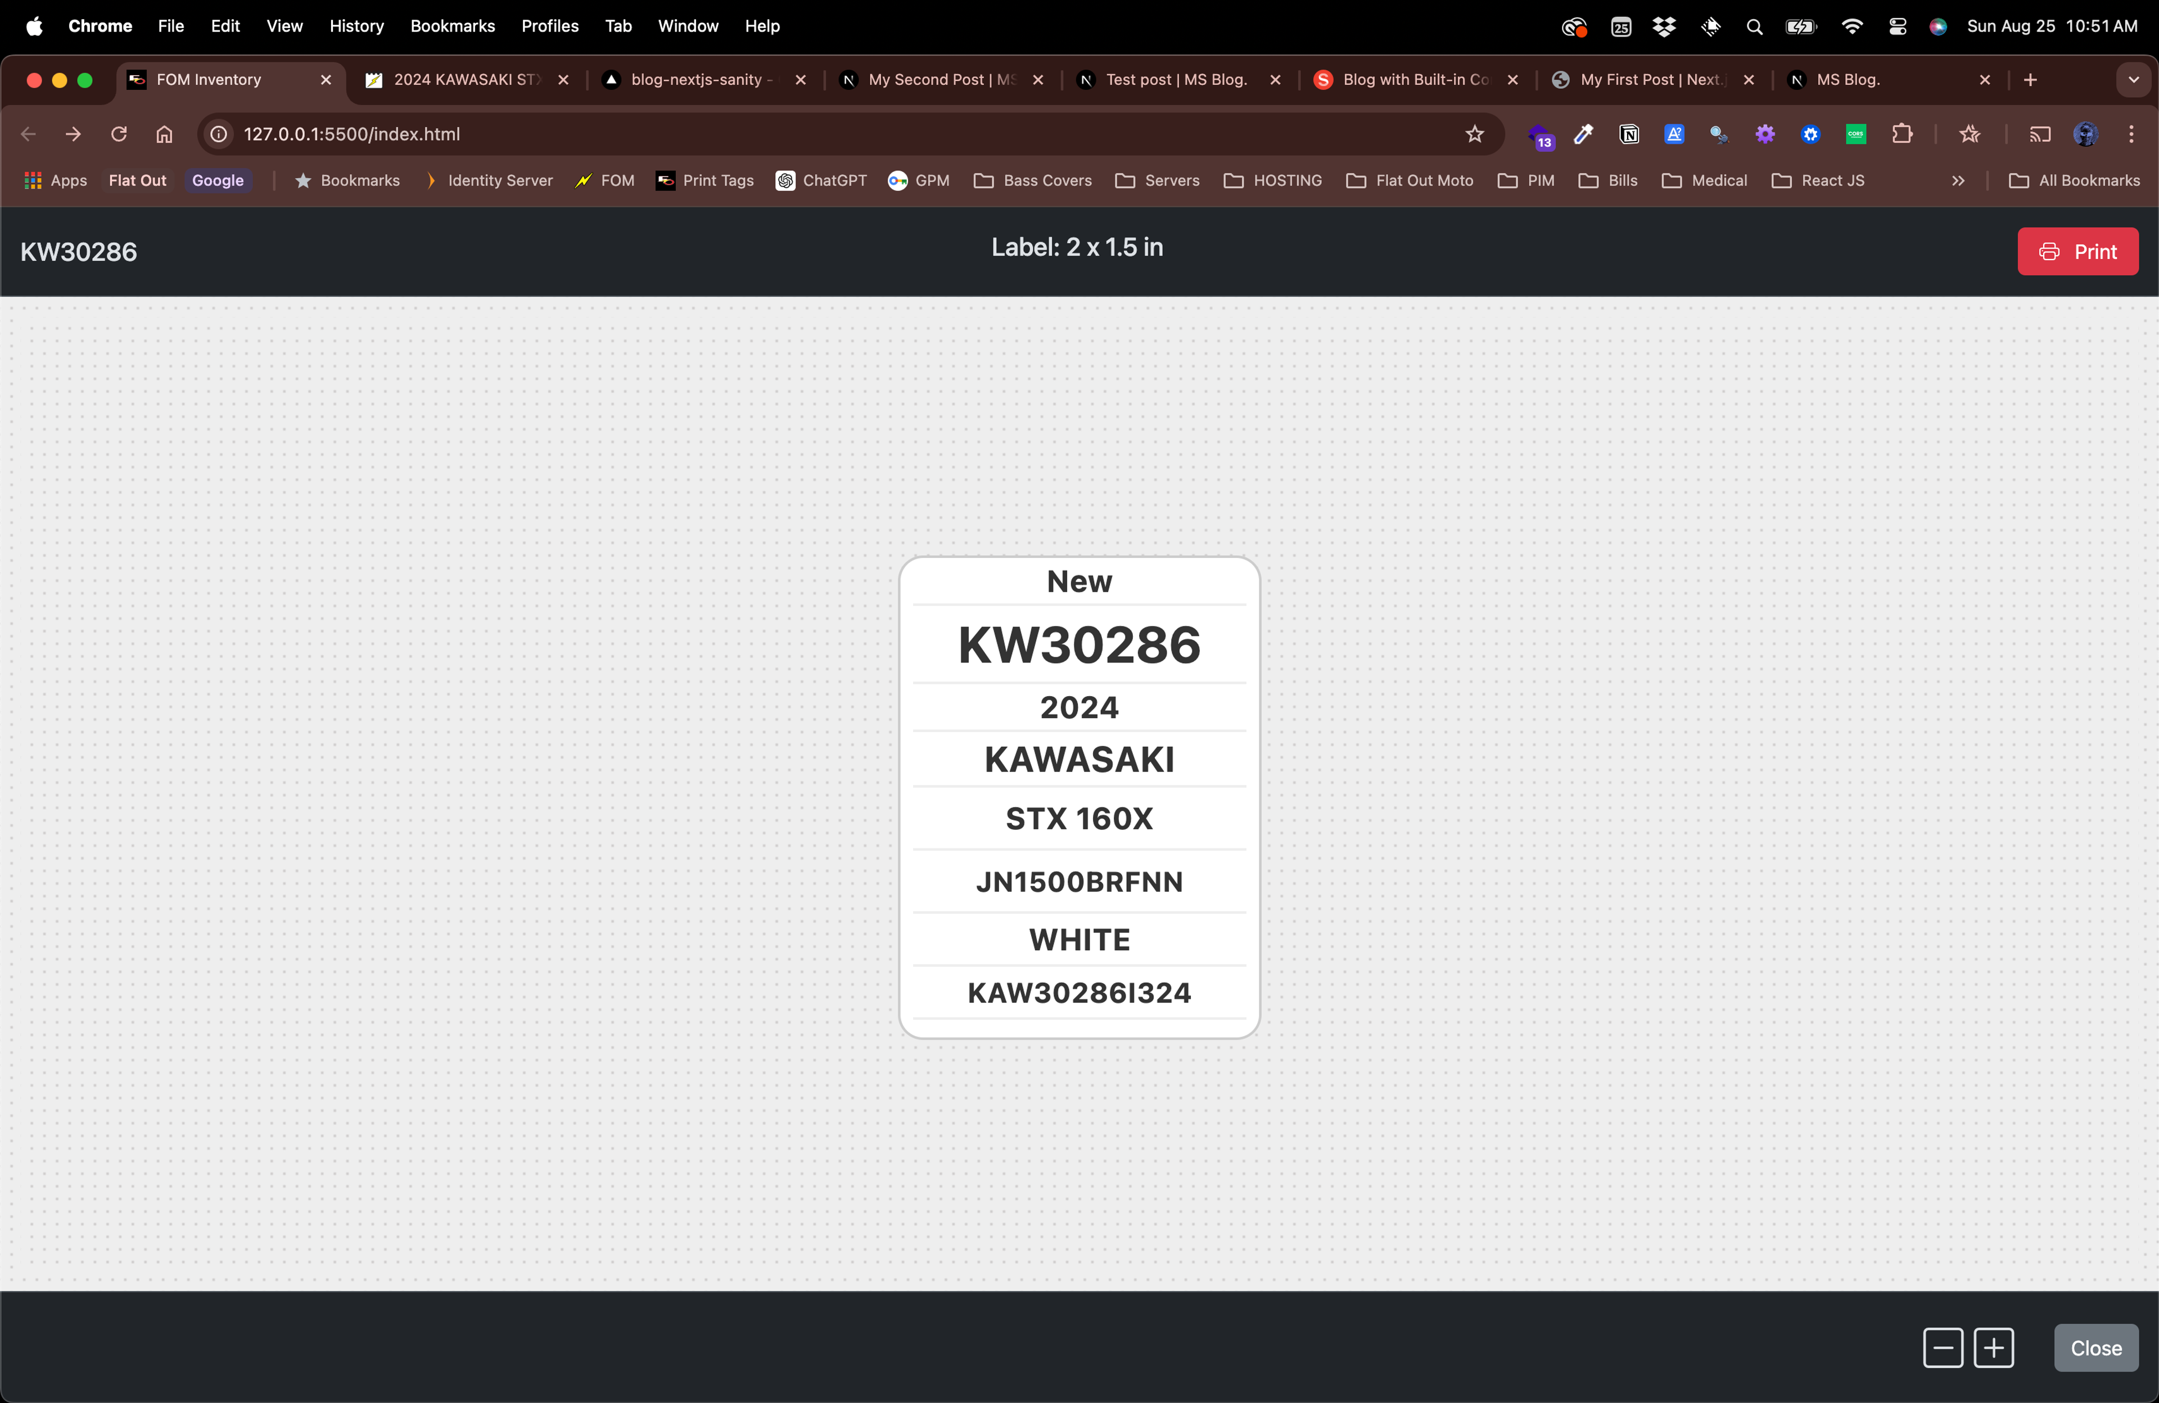Open the History menu
Image resolution: width=2159 pixels, height=1403 pixels.
355,26
